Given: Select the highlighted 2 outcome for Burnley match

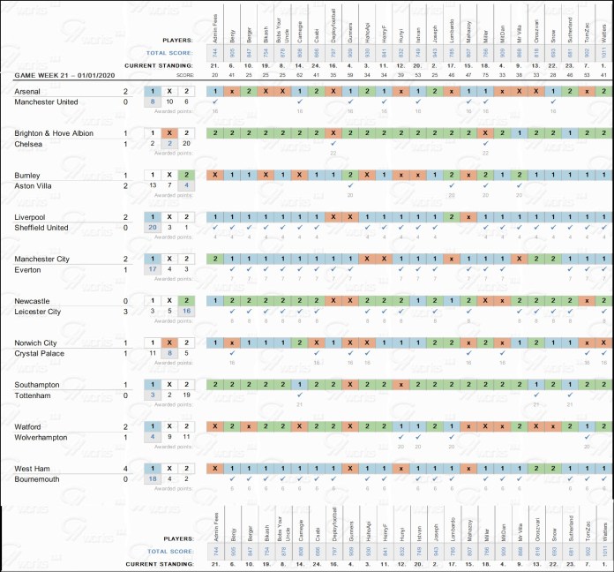Looking at the screenshot, I should 186,175.
